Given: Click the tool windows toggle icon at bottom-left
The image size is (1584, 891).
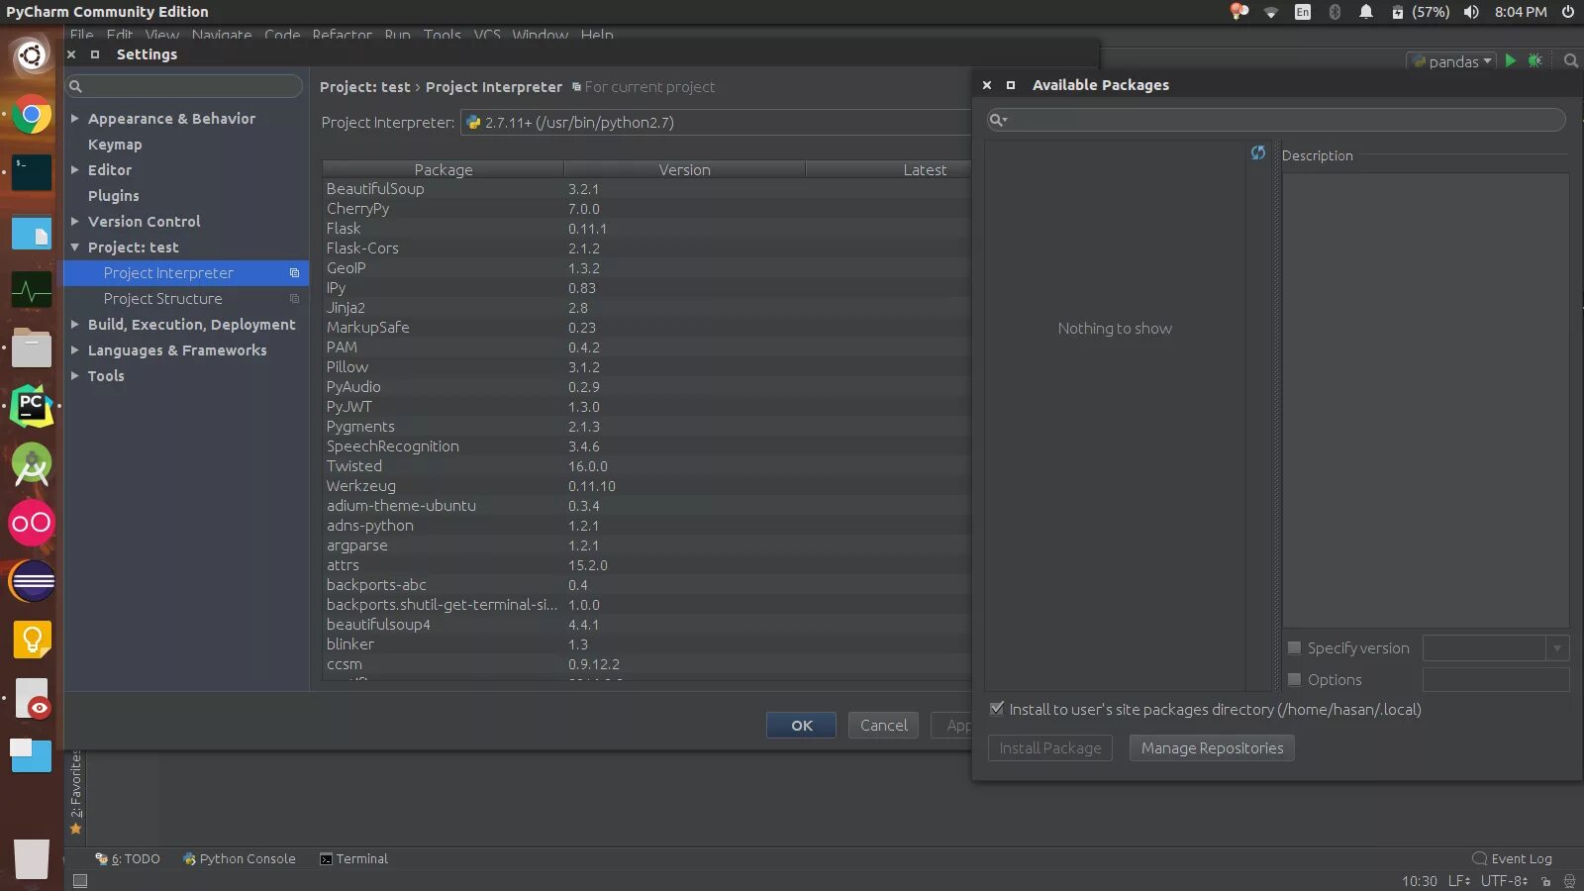Looking at the screenshot, I should click(80, 880).
